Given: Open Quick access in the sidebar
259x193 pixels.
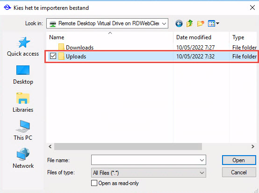Looking at the screenshot, I should (23, 47).
